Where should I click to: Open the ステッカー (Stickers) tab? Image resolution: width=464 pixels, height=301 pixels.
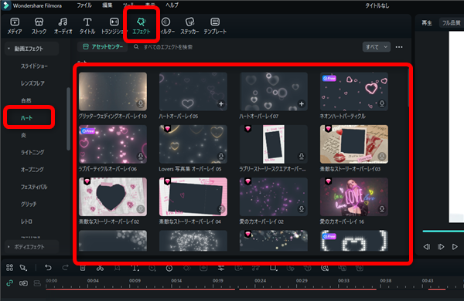pos(189,25)
